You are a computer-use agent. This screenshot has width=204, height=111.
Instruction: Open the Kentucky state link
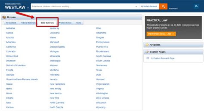[54, 28]
